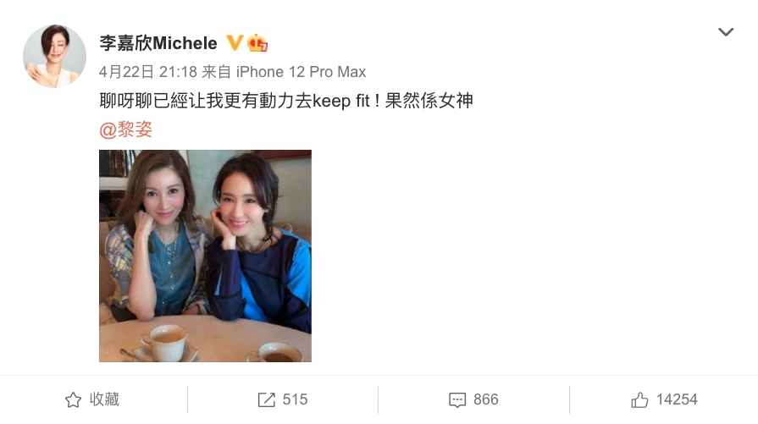Click the comment bubble icon
This screenshot has width=758, height=424.
[x=457, y=399]
